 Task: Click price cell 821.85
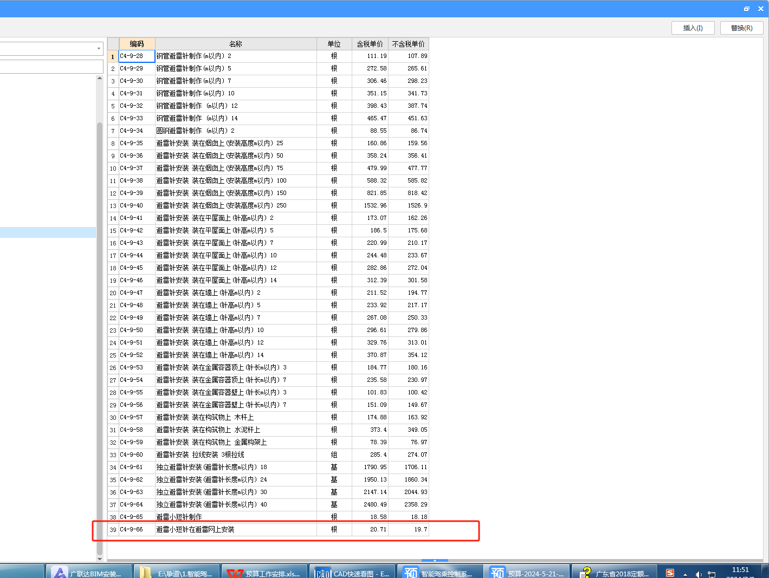click(370, 193)
